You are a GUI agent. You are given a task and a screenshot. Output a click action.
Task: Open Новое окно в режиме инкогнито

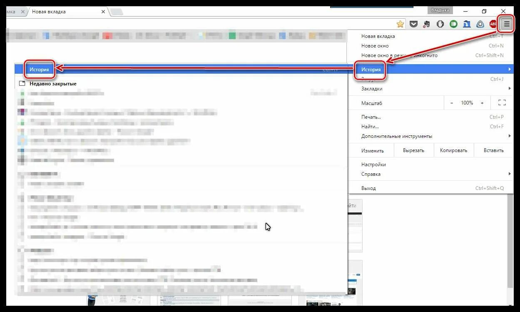point(430,55)
